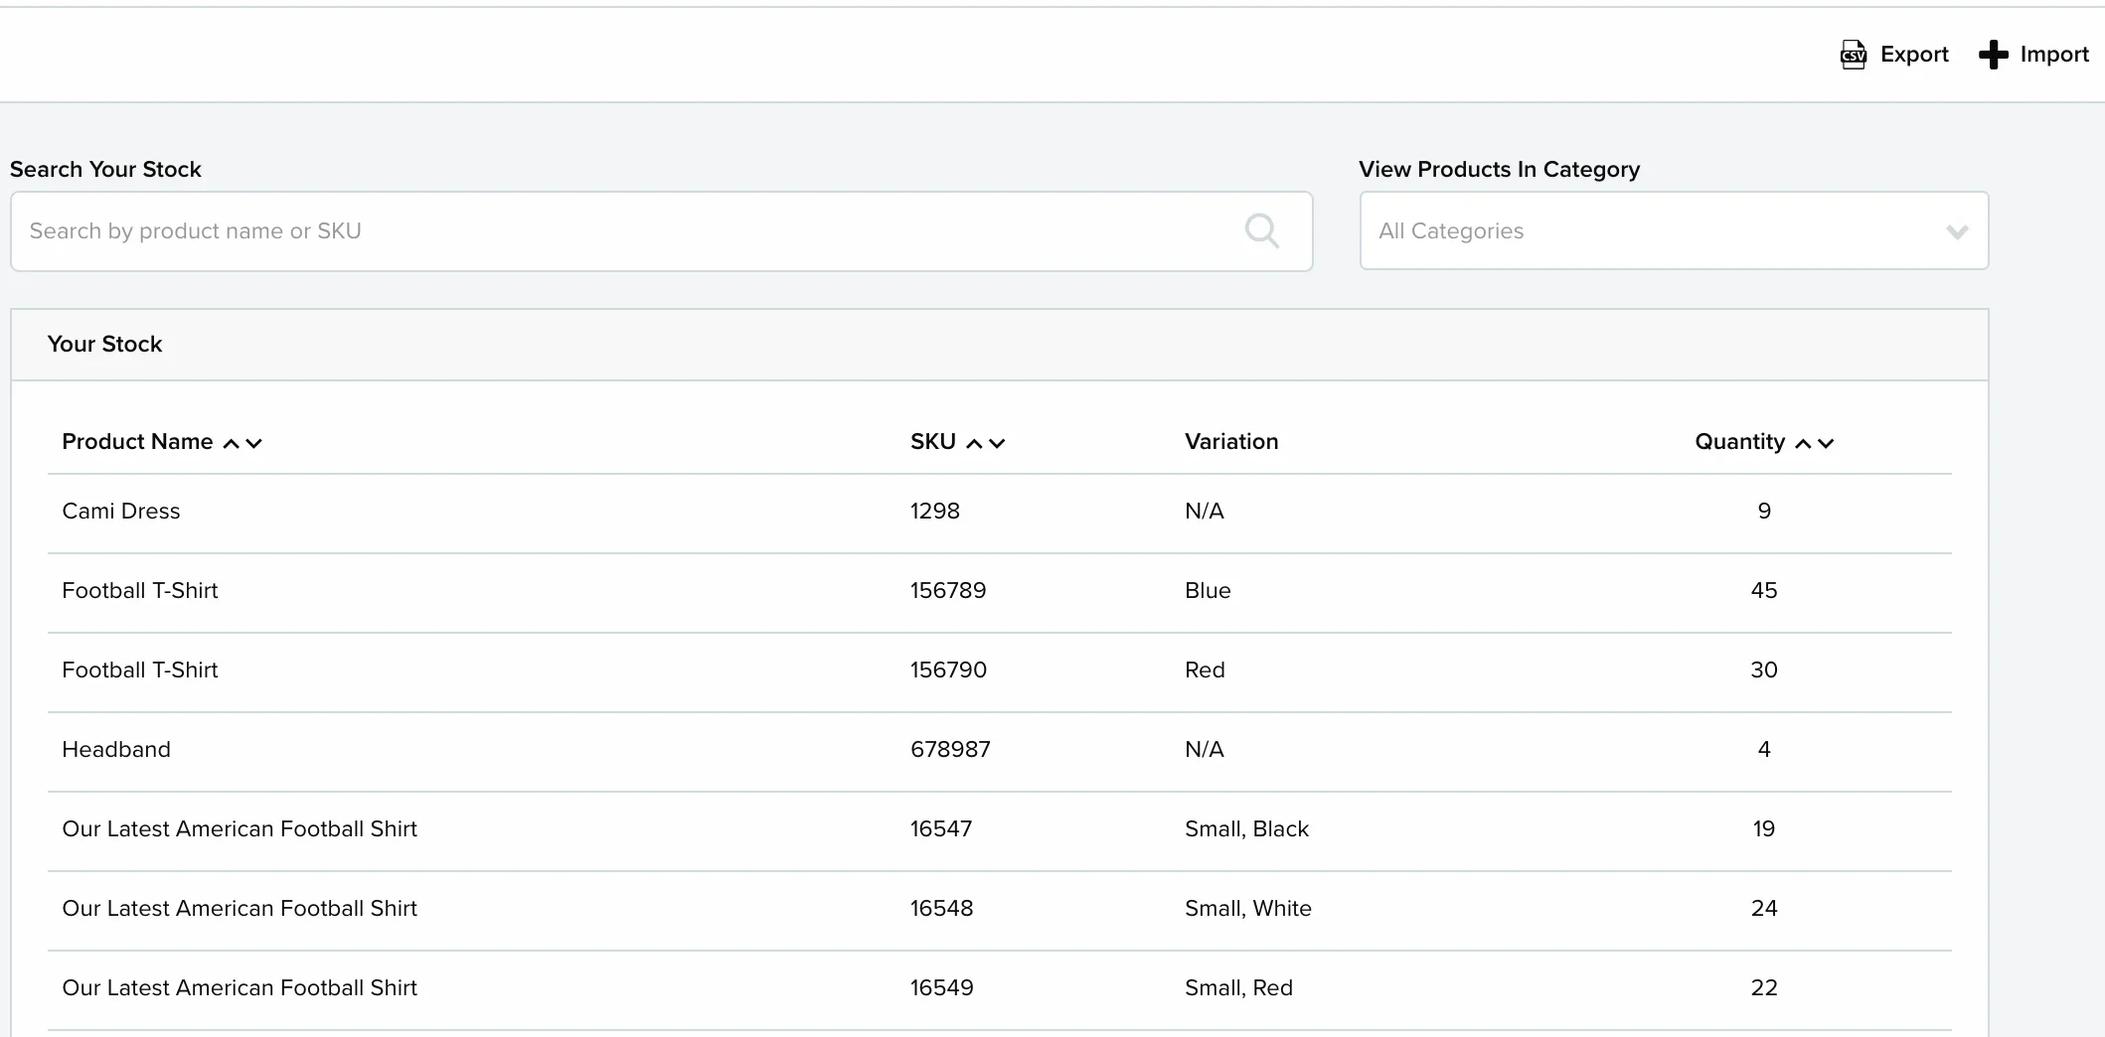The height and width of the screenshot is (1037, 2105).
Task: Click the Small, Black variation
Action: click(x=1246, y=829)
